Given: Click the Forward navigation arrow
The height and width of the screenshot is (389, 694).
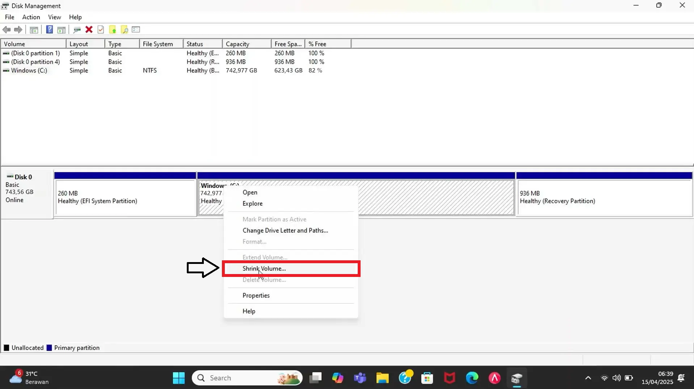Looking at the screenshot, I should click(x=18, y=30).
